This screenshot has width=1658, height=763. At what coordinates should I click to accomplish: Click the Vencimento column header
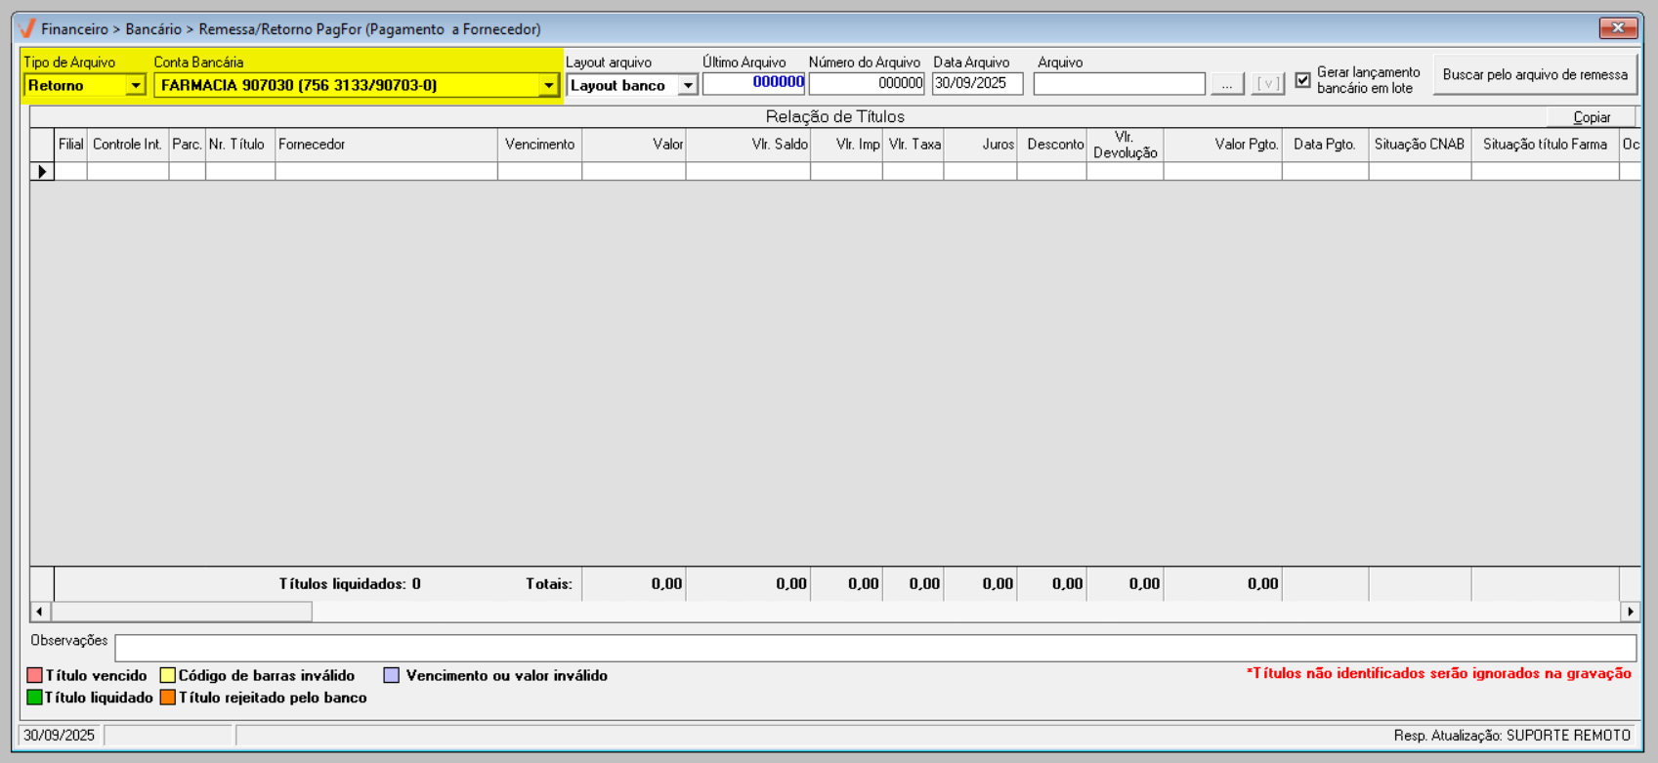pos(539,145)
